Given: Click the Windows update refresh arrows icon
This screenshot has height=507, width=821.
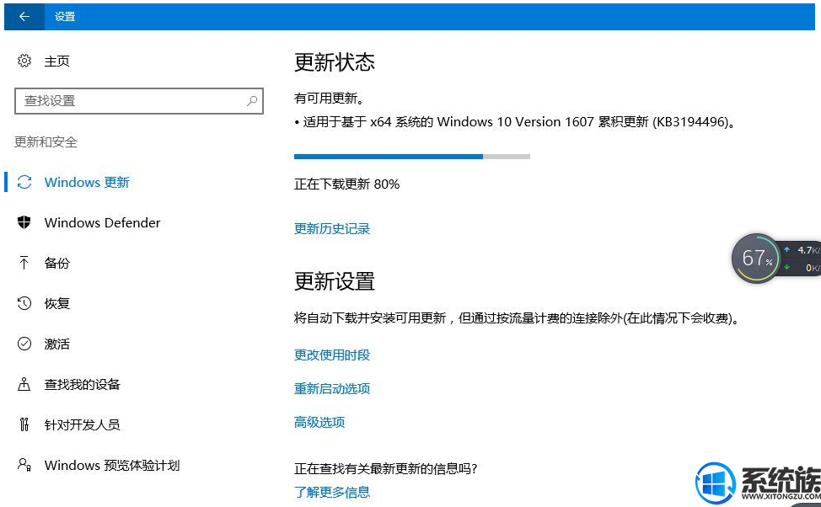Looking at the screenshot, I should (x=24, y=182).
